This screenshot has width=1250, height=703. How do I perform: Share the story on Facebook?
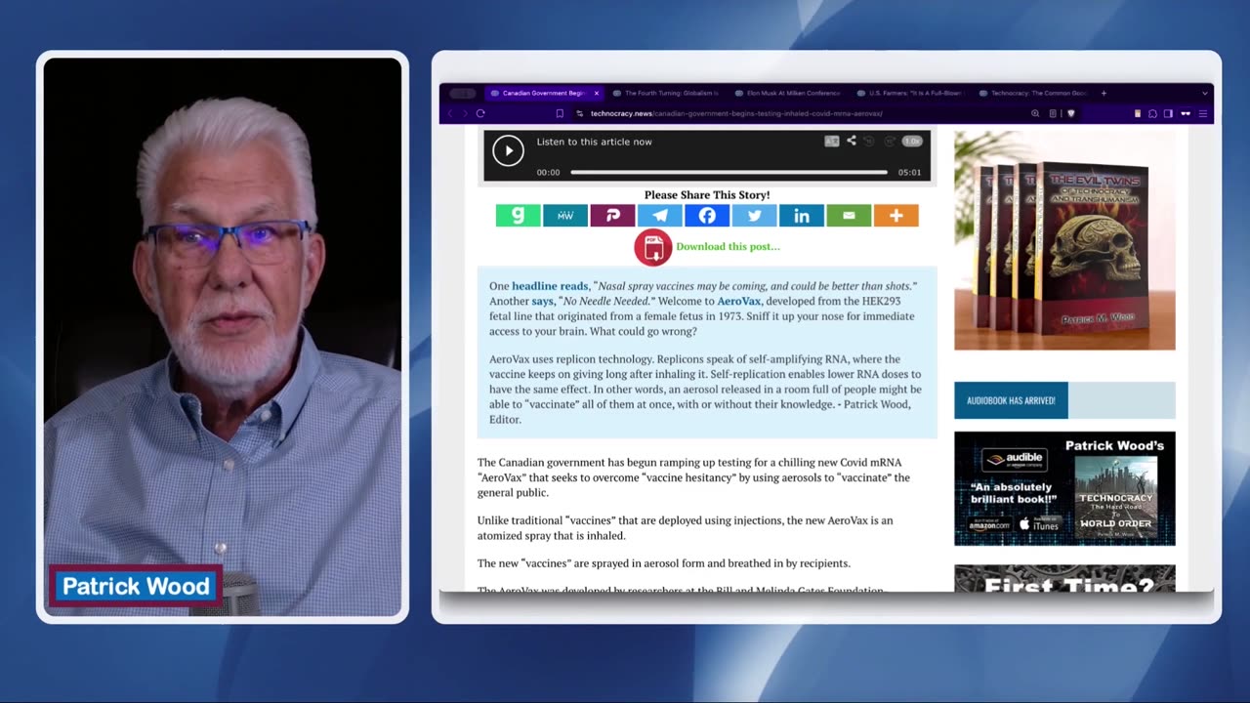pos(707,216)
